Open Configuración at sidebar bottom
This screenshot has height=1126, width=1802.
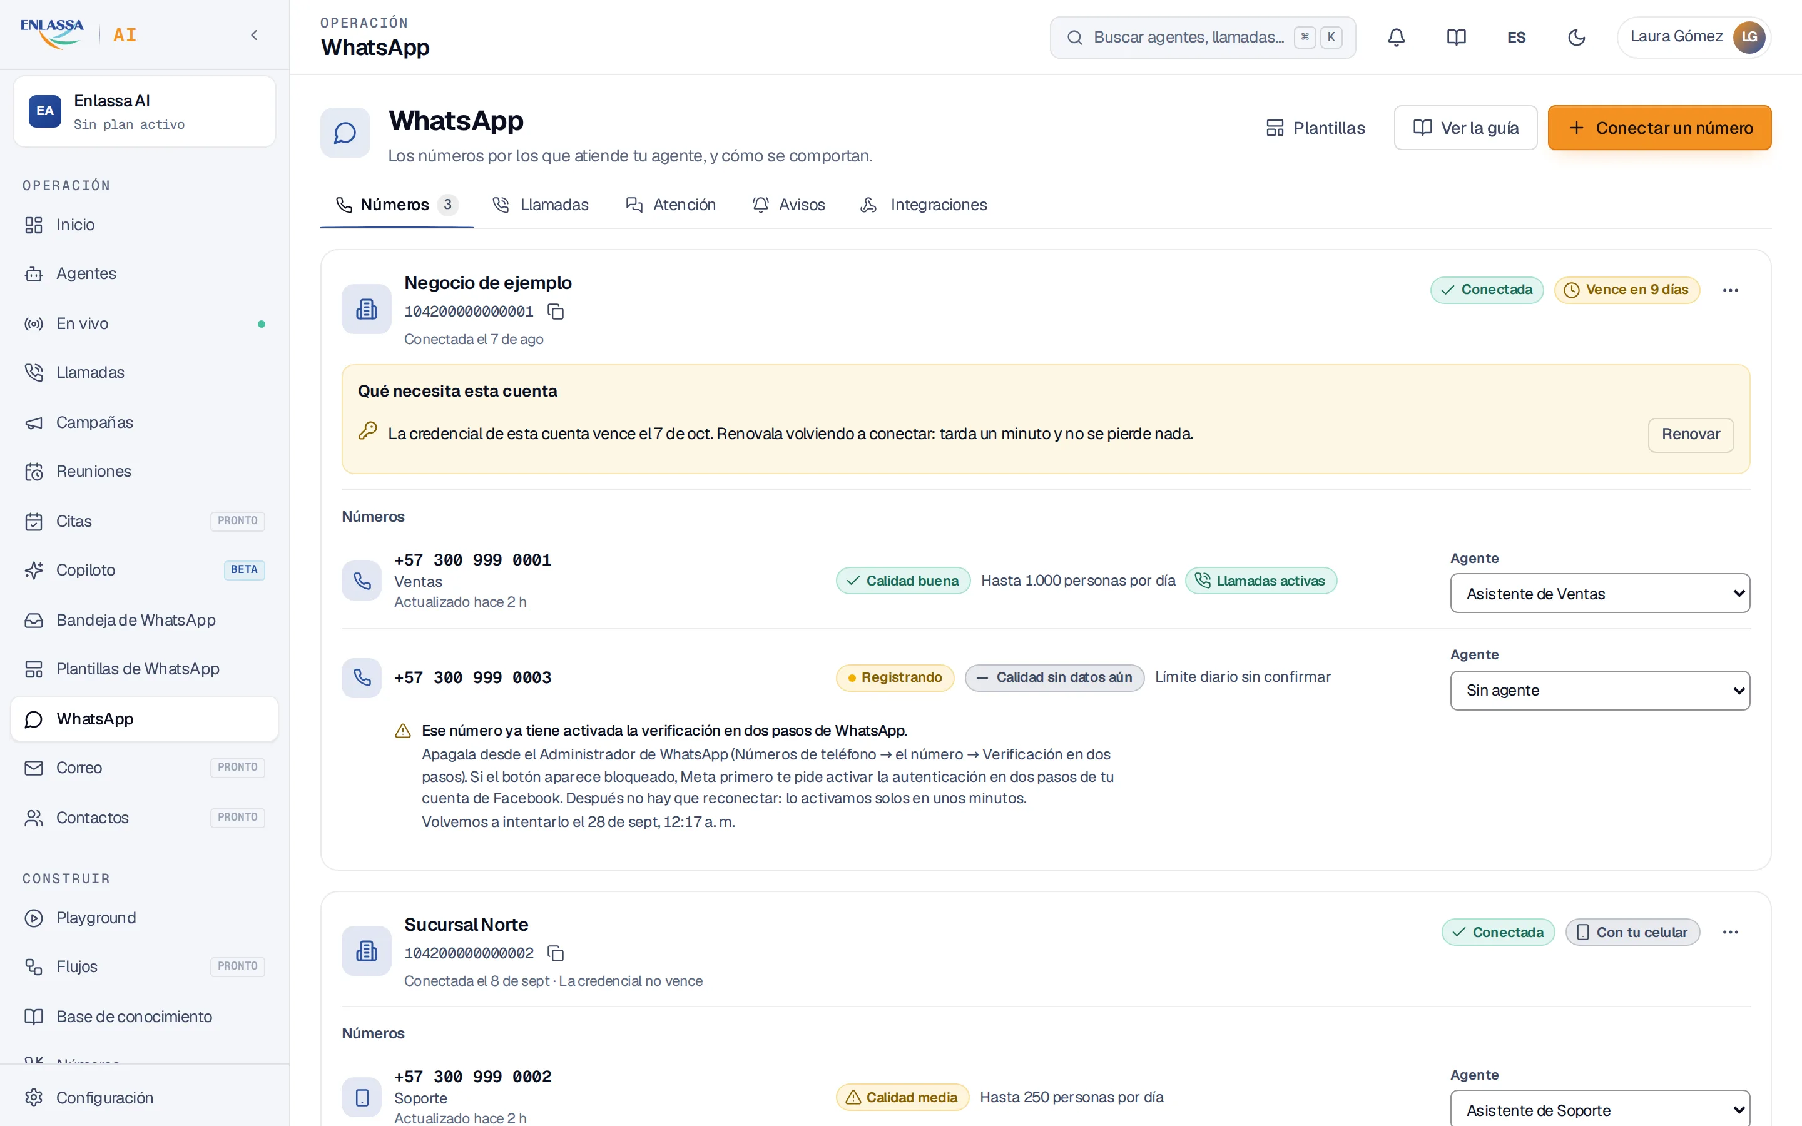pyautogui.click(x=145, y=1098)
